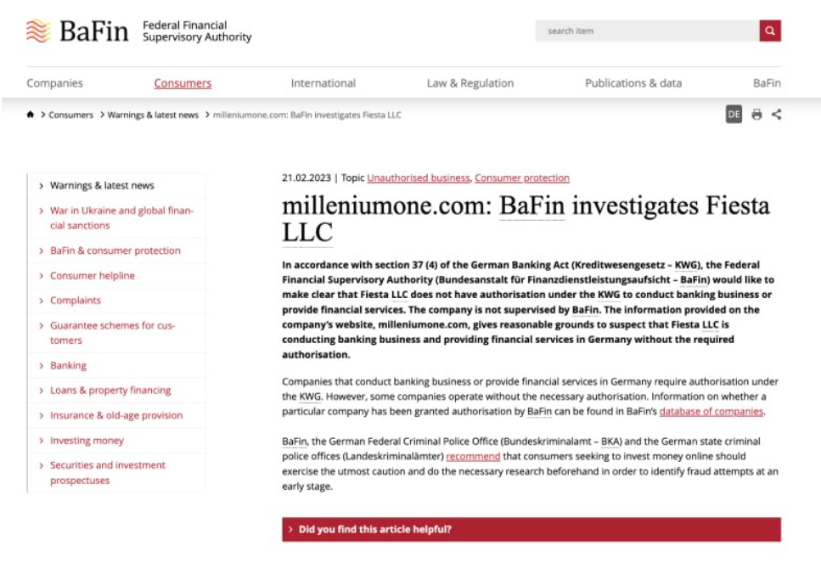The width and height of the screenshot is (821, 563).
Task: Go to Consumers in the breadcrumb
Action: (x=70, y=115)
